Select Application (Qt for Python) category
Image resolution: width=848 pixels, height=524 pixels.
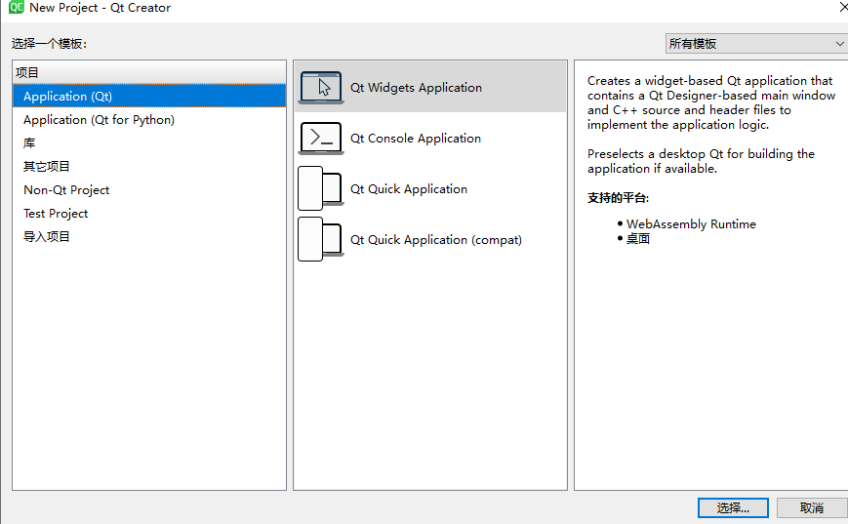(x=149, y=119)
